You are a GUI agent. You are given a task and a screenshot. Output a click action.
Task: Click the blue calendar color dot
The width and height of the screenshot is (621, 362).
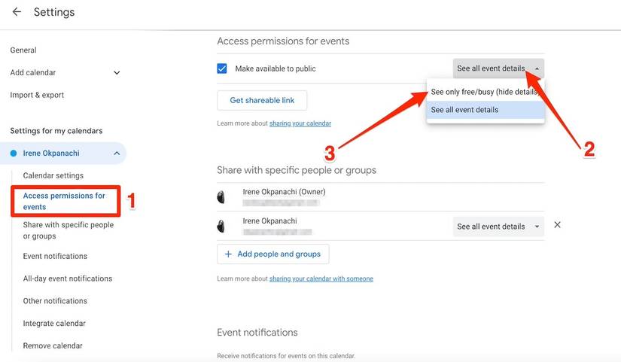coord(14,154)
